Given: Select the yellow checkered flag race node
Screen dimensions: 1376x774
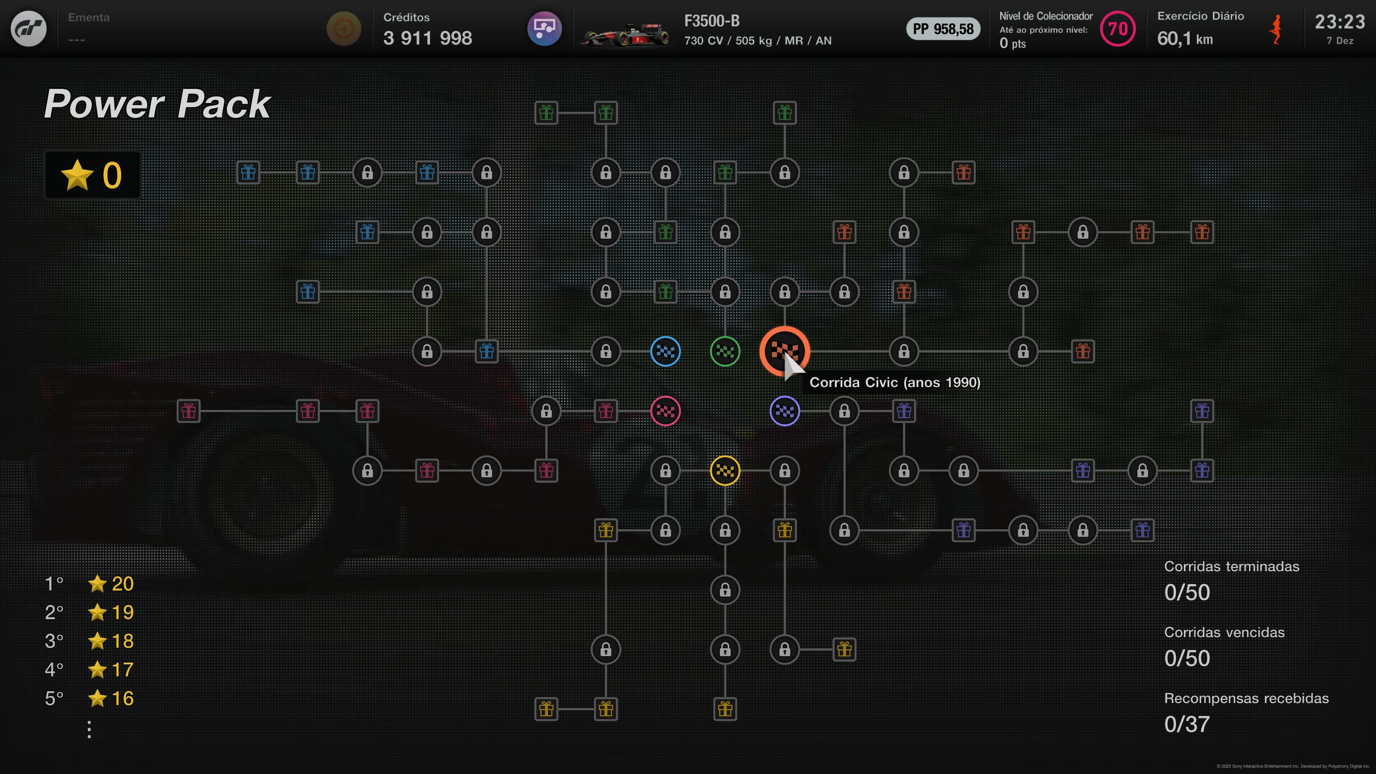Looking at the screenshot, I should 725,470.
